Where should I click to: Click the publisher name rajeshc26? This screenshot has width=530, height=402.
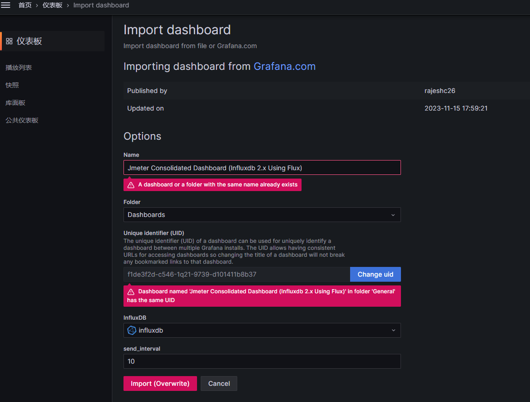(440, 91)
